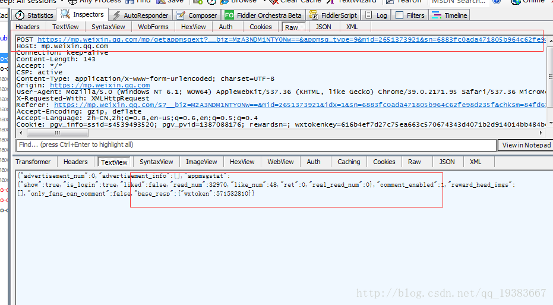Open the Statistics tab

click(x=34, y=15)
